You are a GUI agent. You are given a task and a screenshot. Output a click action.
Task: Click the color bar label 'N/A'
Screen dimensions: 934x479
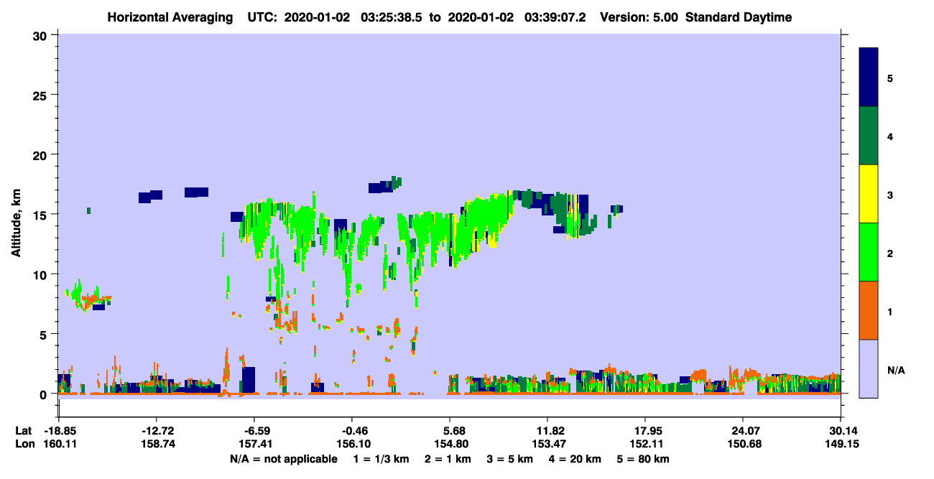click(896, 370)
